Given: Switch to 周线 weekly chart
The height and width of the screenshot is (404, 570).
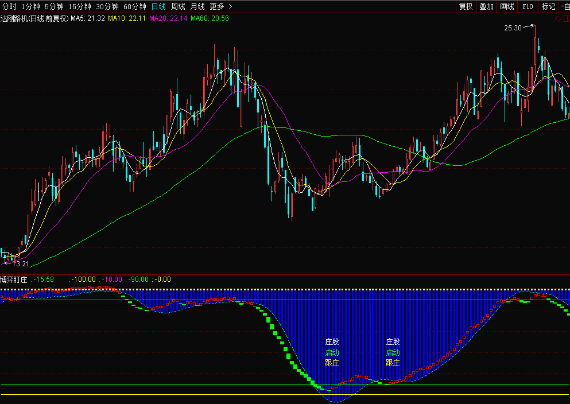Looking at the screenshot, I should pyautogui.click(x=178, y=6).
